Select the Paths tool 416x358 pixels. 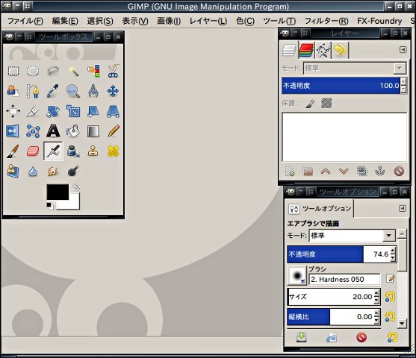[x=33, y=91]
